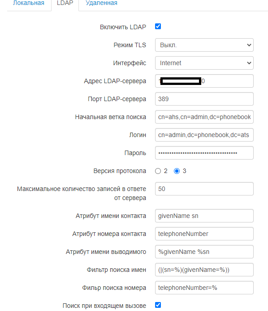Focus the Фильр поиска номера field

(x=204, y=288)
